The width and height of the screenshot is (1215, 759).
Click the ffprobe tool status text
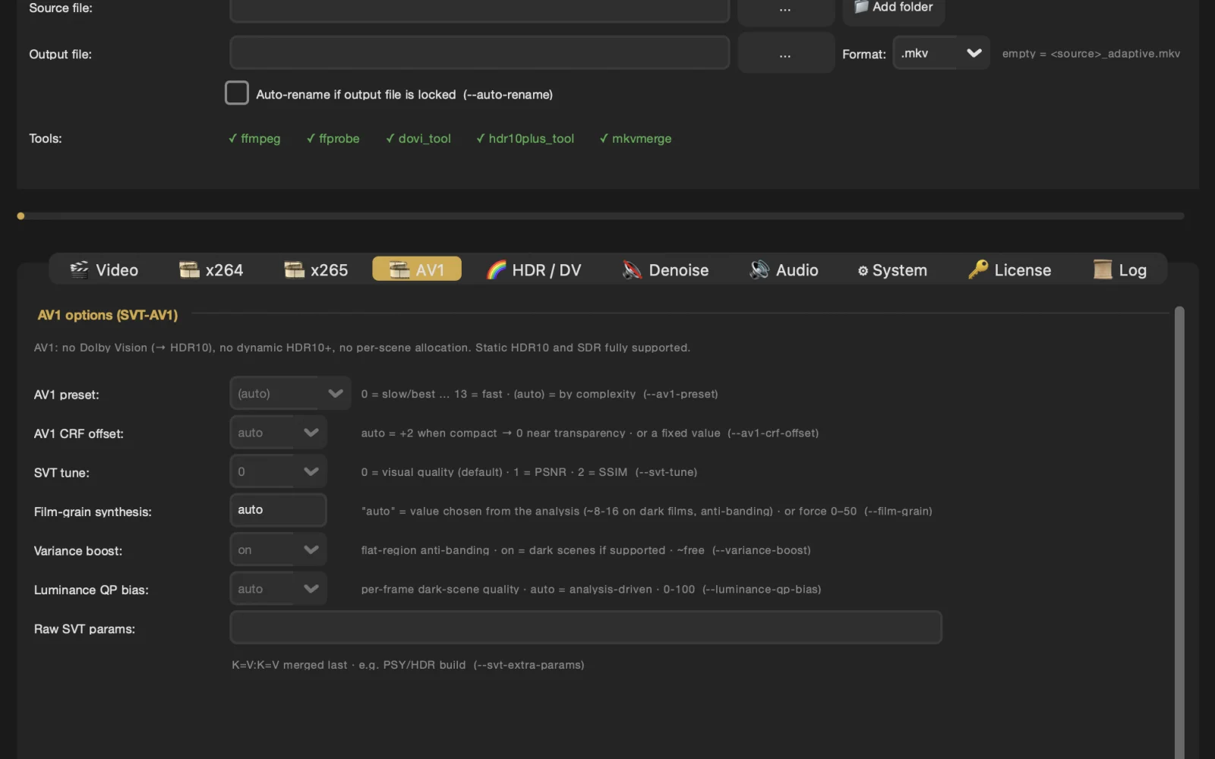click(x=333, y=138)
